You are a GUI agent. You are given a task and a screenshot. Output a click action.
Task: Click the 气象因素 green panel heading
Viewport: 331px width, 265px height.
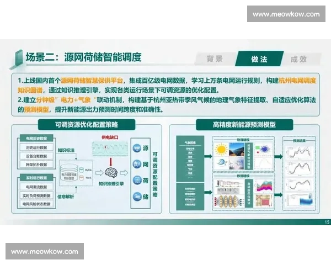[x=190, y=143]
